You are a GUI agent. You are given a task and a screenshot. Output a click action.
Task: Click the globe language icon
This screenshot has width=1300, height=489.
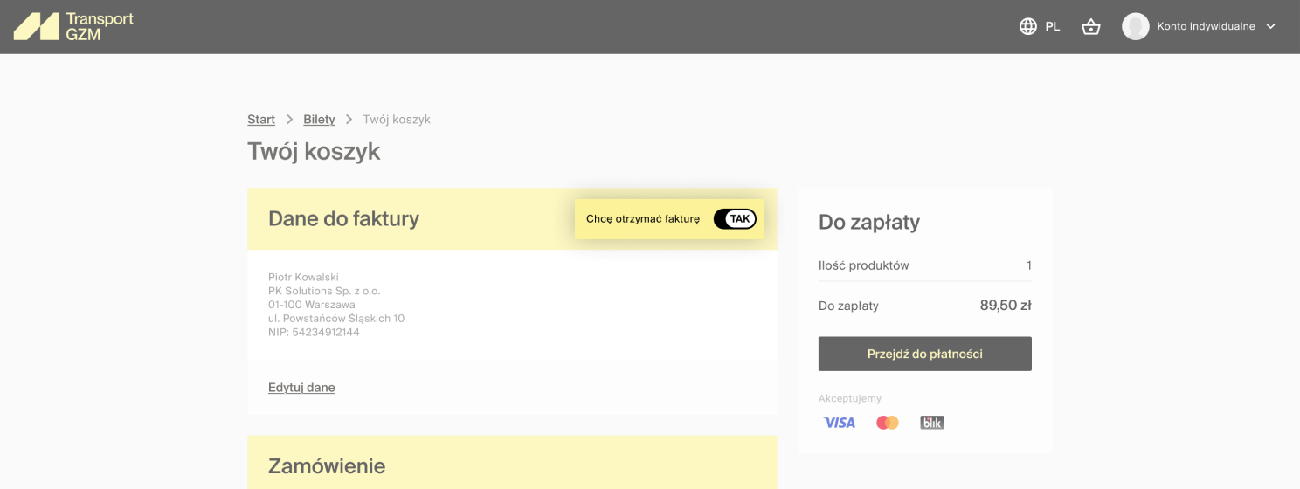click(1028, 26)
